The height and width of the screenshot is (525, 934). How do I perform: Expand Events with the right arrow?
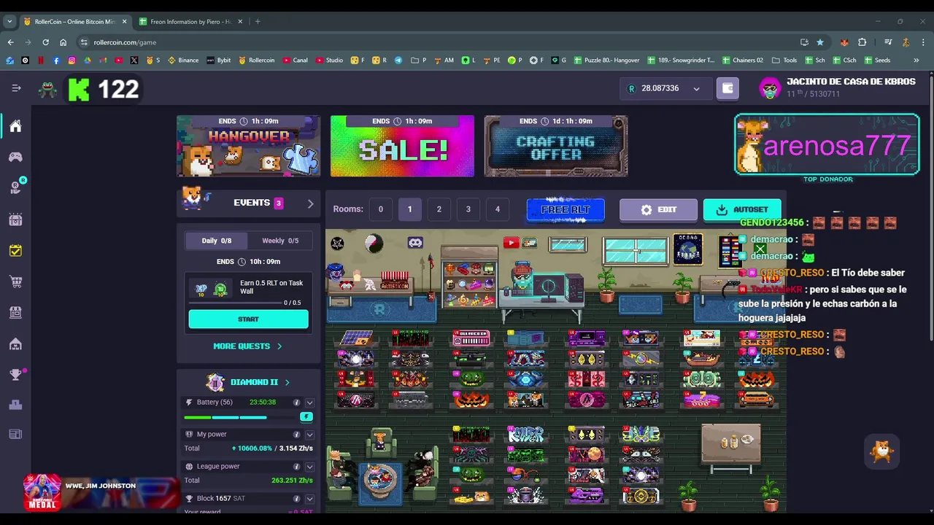click(310, 203)
